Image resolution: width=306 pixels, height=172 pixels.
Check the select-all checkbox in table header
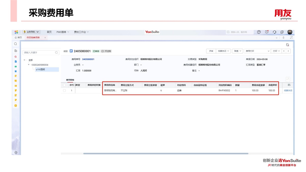click(64, 85)
